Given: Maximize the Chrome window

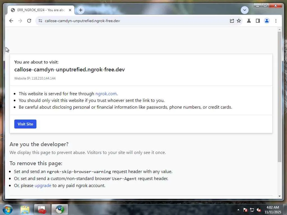Looking at the screenshot, I should (x=265, y=6).
